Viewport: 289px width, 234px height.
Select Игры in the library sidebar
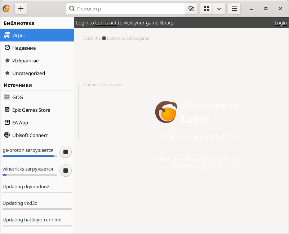(37, 35)
